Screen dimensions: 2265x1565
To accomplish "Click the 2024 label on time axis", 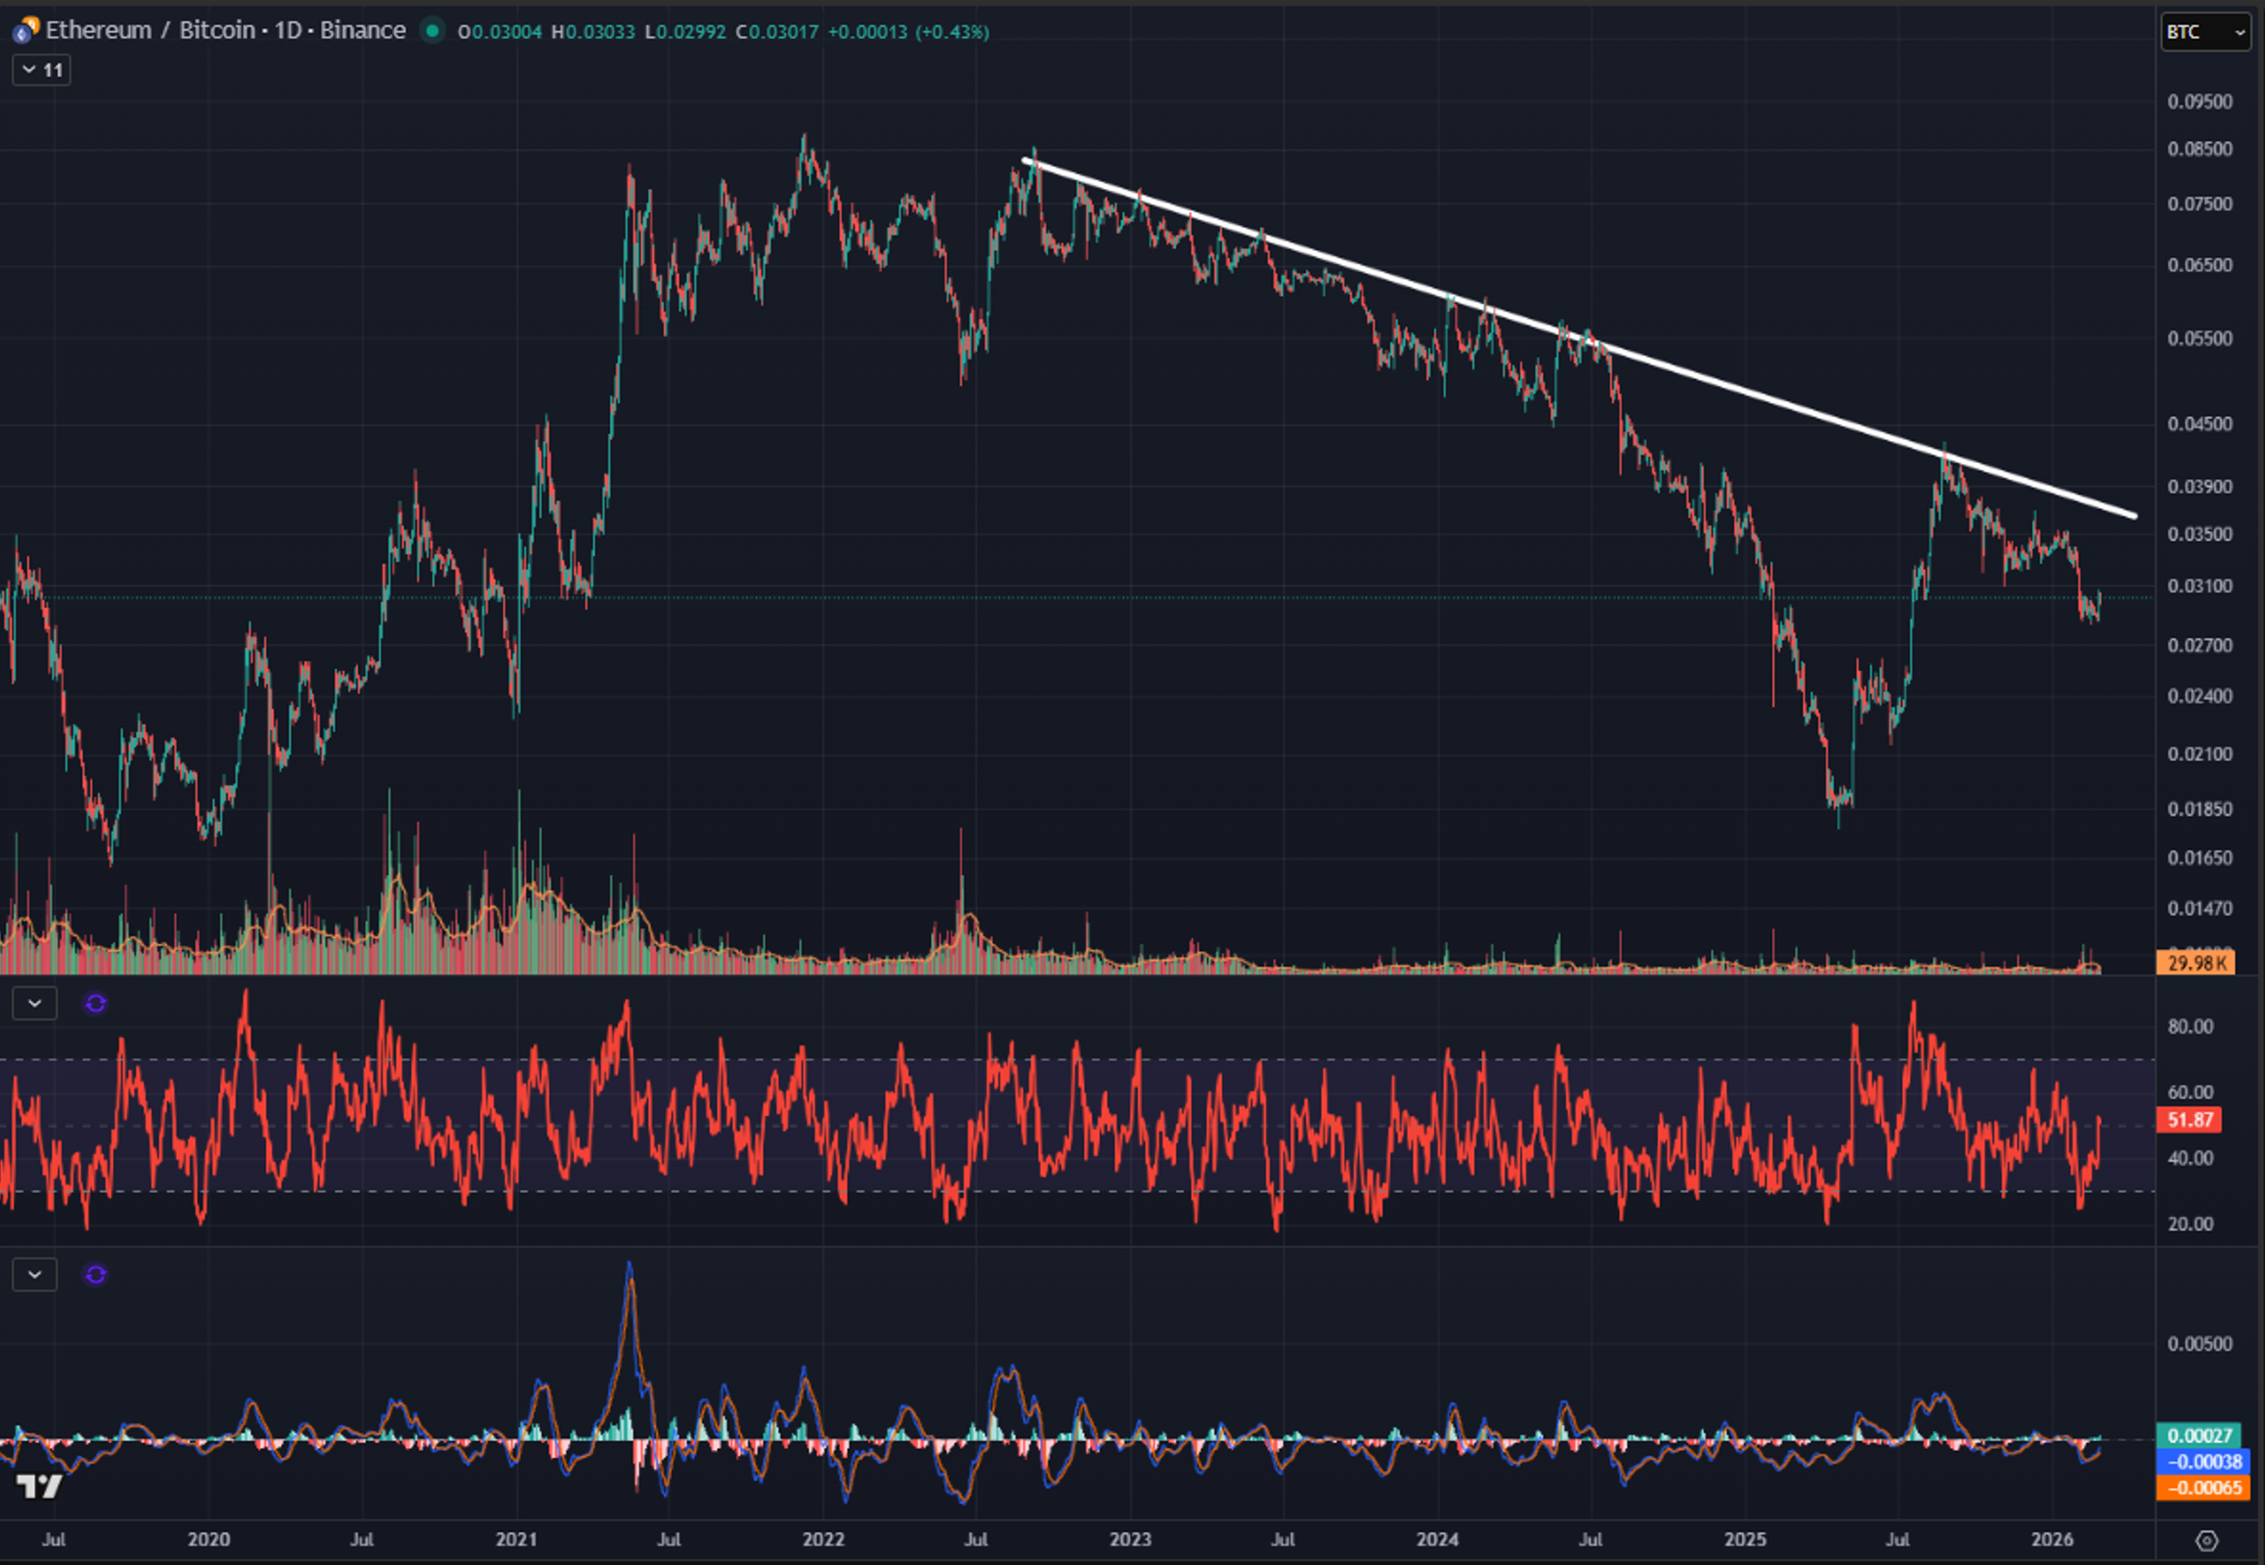I will pos(1437,1540).
